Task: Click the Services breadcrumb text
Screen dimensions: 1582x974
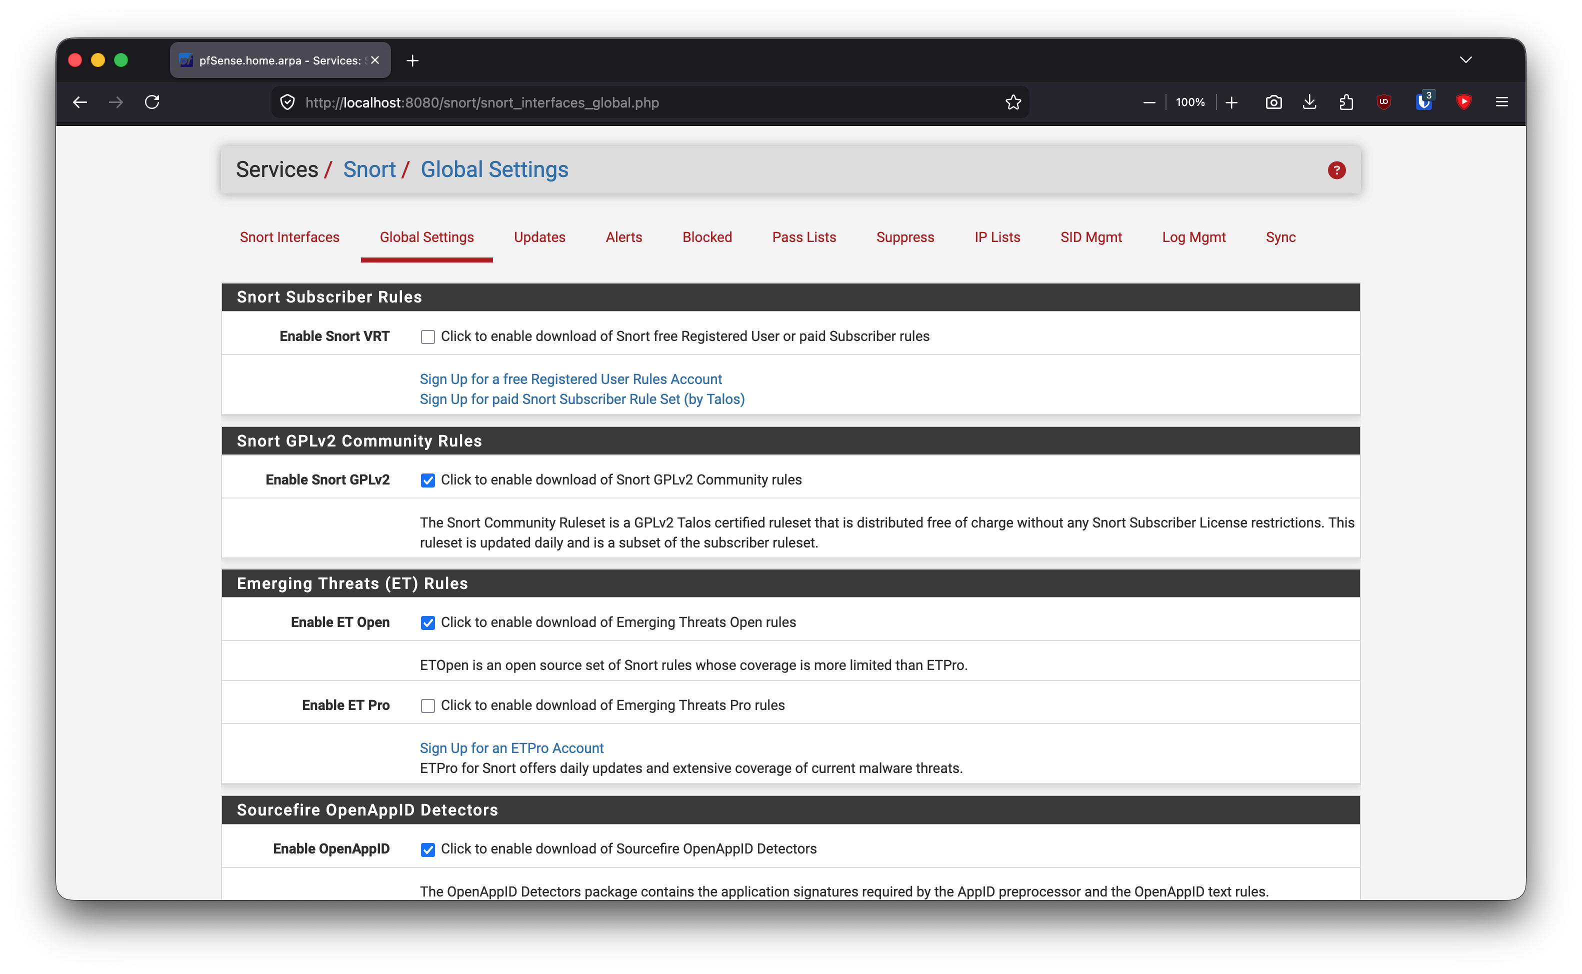Action: point(277,169)
